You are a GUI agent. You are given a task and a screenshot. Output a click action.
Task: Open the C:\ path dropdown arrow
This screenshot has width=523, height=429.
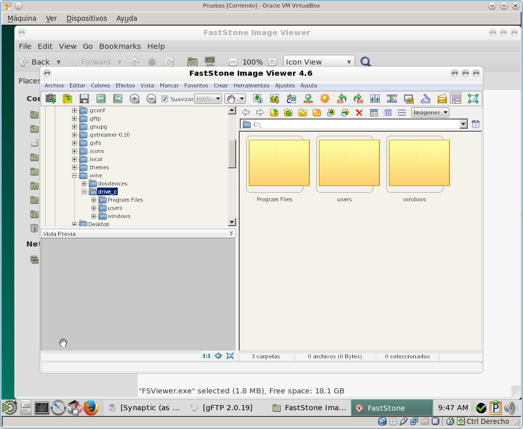463,124
